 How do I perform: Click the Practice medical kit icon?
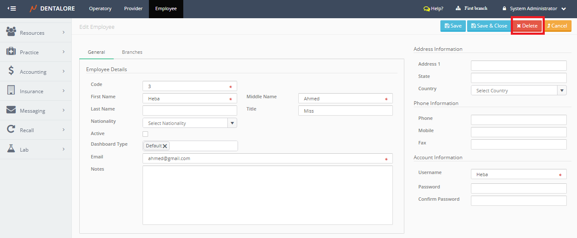pyautogui.click(x=11, y=52)
